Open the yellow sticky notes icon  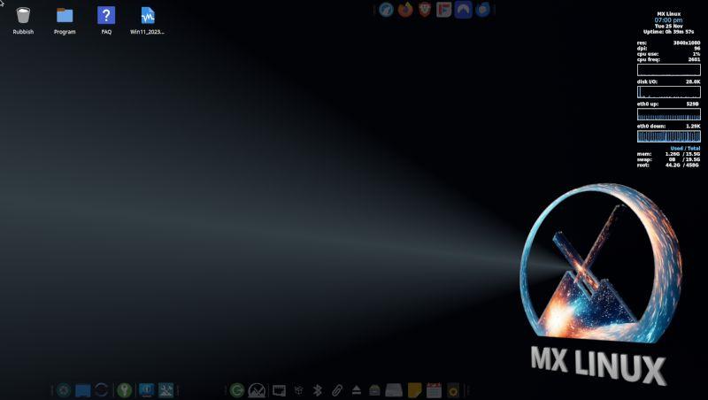[414, 390]
